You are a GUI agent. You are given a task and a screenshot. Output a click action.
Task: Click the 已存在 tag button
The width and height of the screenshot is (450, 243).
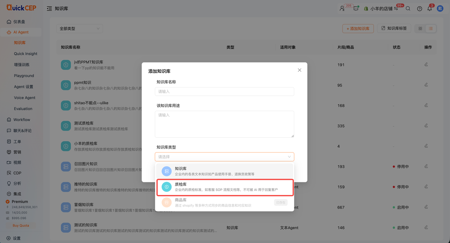pyautogui.click(x=281, y=202)
